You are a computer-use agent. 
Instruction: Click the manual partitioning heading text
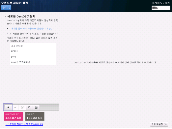click(14, 3)
